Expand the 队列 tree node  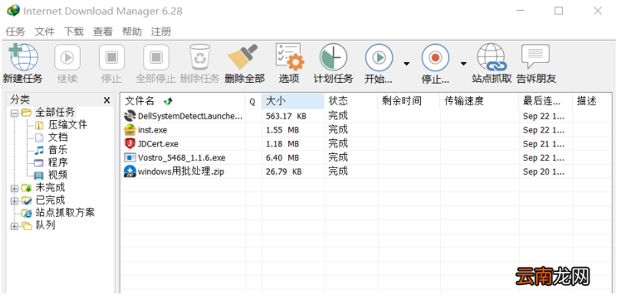click(15, 226)
